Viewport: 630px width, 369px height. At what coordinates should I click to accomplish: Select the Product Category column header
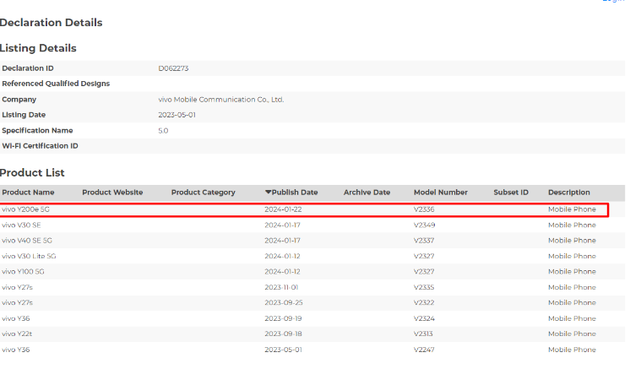coord(203,193)
